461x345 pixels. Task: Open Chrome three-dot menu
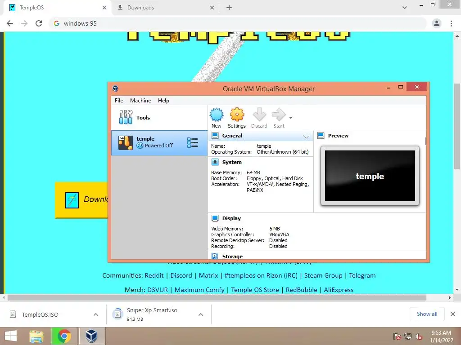click(x=451, y=23)
